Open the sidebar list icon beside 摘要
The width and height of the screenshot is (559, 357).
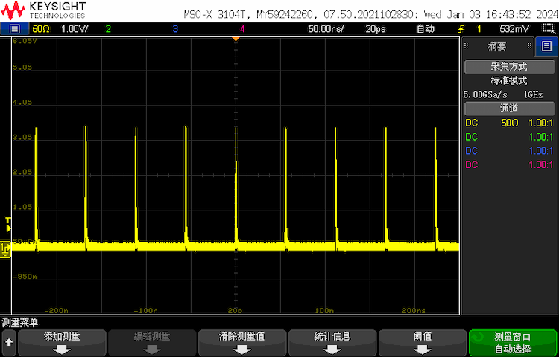point(546,46)
